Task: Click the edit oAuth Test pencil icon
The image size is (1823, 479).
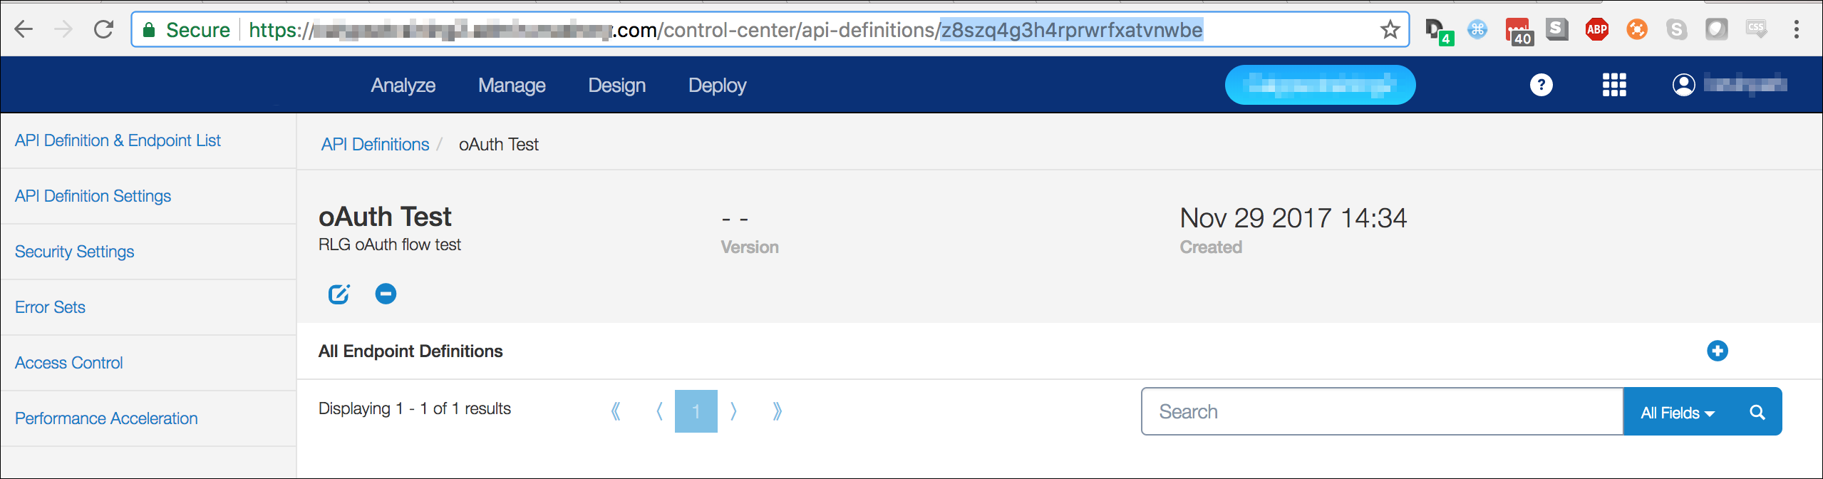Action: 339,294
